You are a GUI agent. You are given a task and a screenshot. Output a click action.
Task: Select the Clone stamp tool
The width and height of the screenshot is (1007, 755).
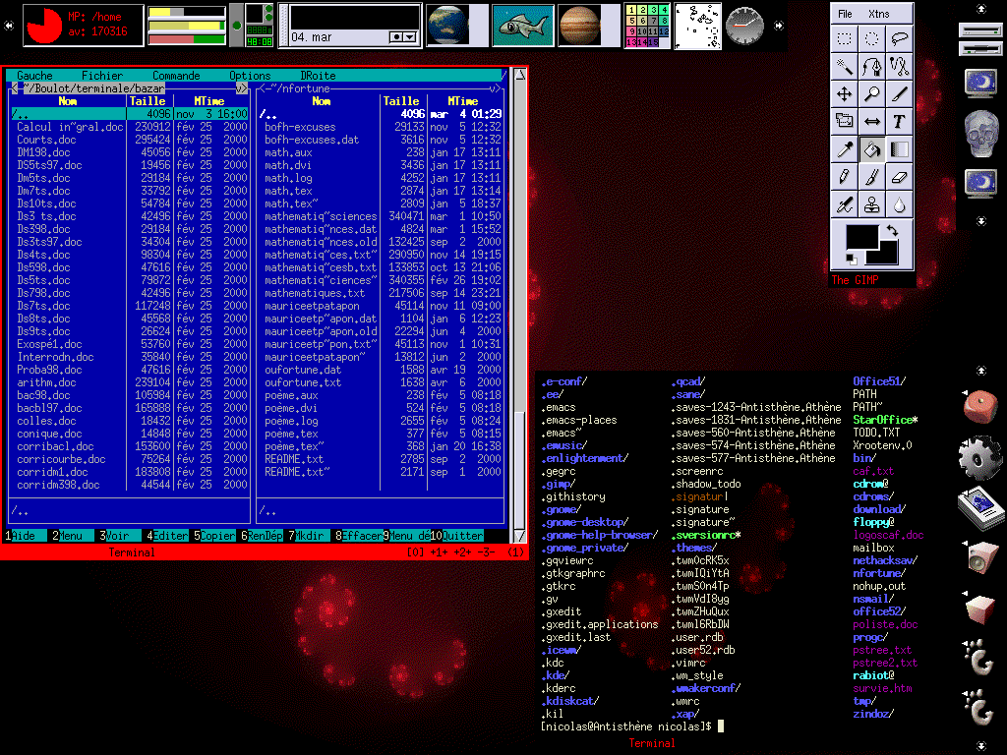(x=871, y=204)
